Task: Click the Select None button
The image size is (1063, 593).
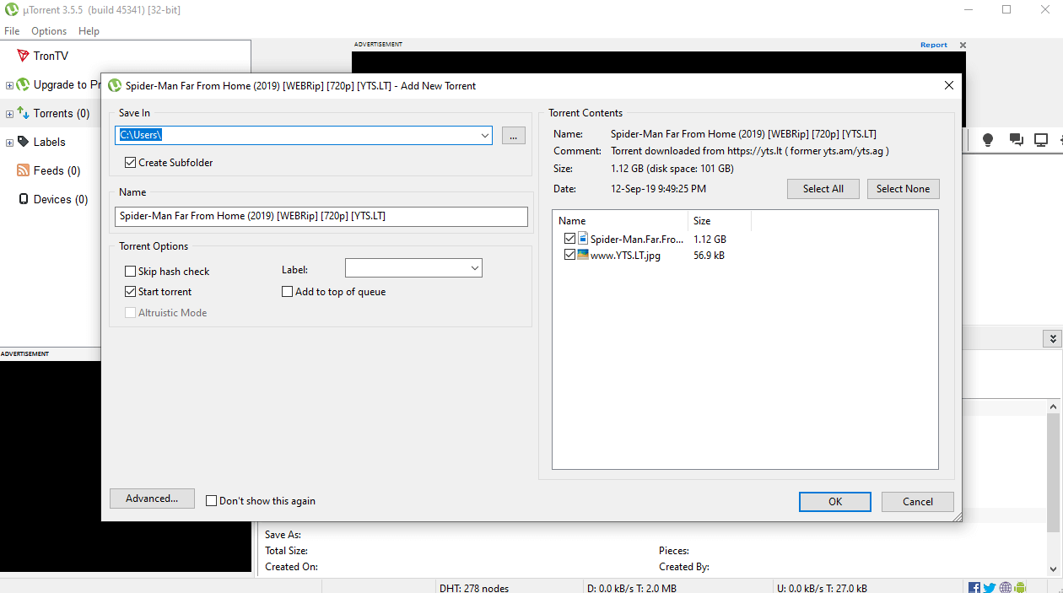Action: 903,189
